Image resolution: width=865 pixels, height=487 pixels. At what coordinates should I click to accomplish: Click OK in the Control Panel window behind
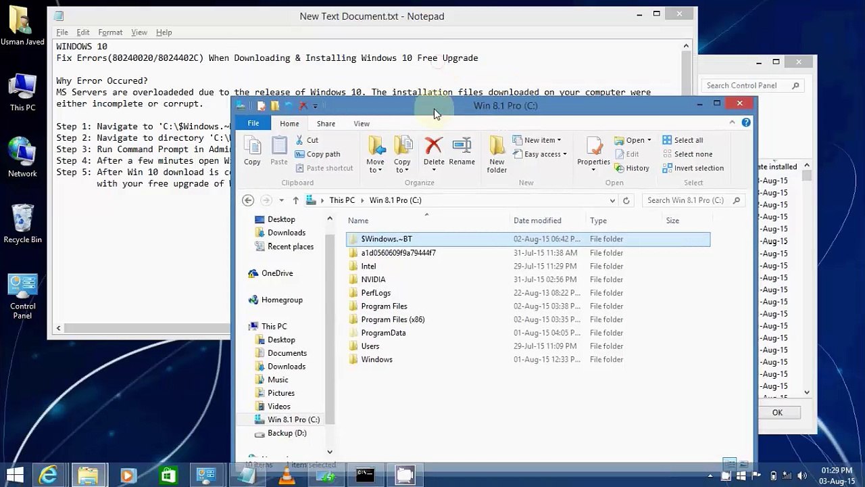(x=777, y=413)
